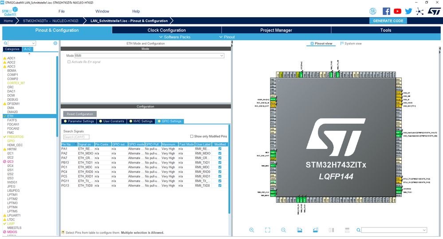This screenshot has width=443, height=239.
Task: Show the Categories peripheral listing
Action: [x=12, y=49]
